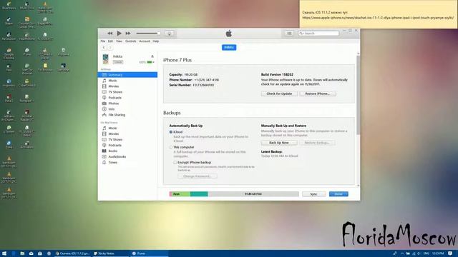The image size is (458, 257).
Task: Click the Apple logo in iTunes header
Action: click(x=229, y=34)
